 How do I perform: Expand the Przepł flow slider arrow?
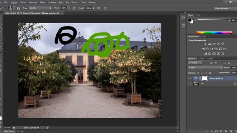pos(93,8)
